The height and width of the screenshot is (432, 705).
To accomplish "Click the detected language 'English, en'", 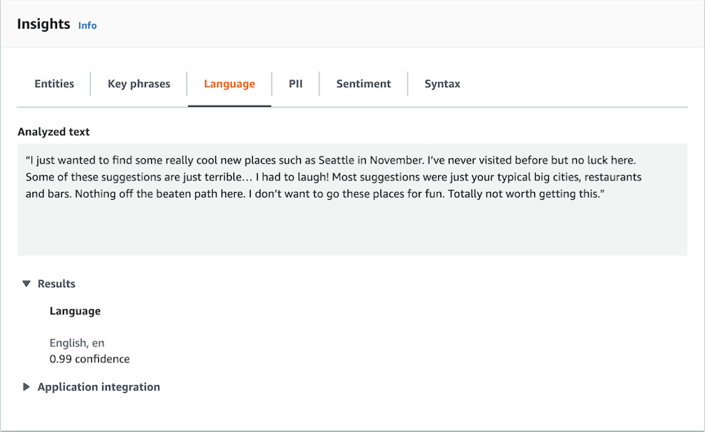I will point(77,343).
